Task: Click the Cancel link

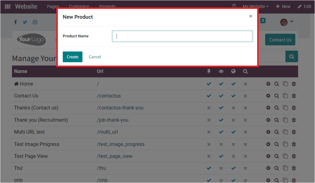Action: [95, 57]
